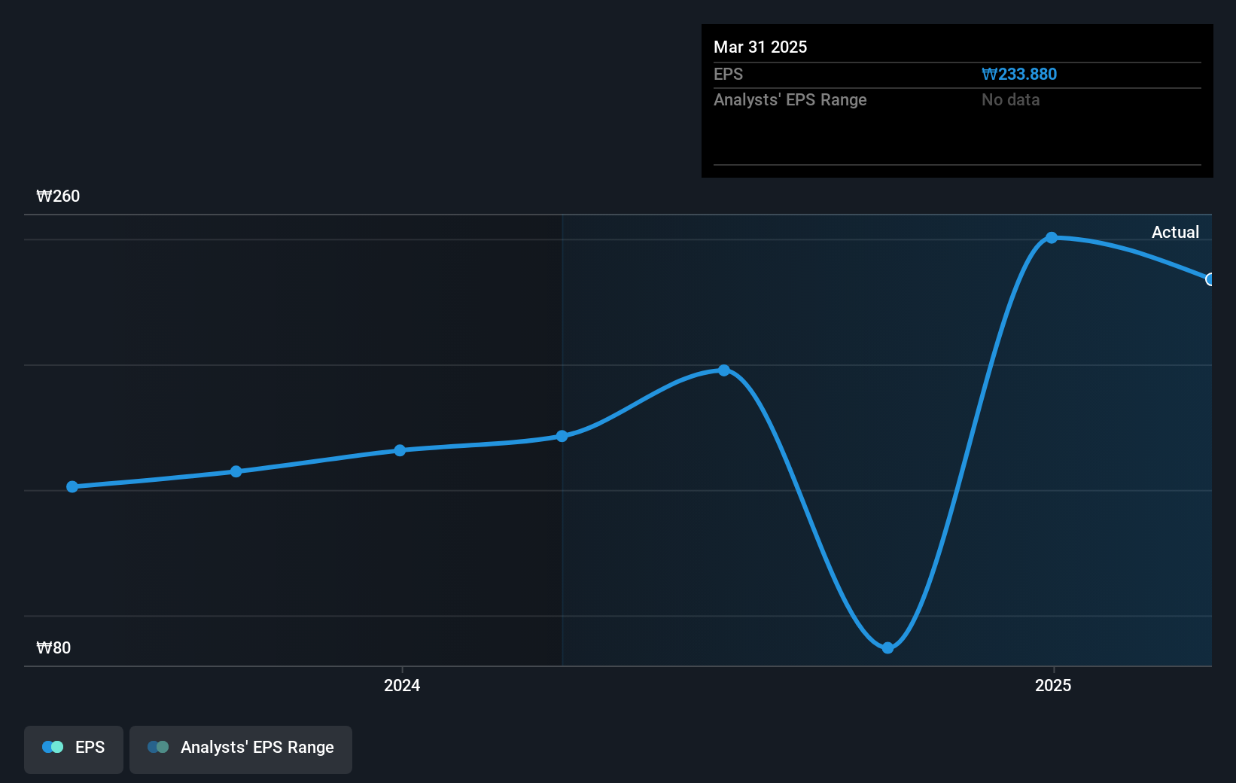This screenshot has width=1236, height=783.
Task: Click the EPS data point above the 2024 label
Action: [400, 450]
